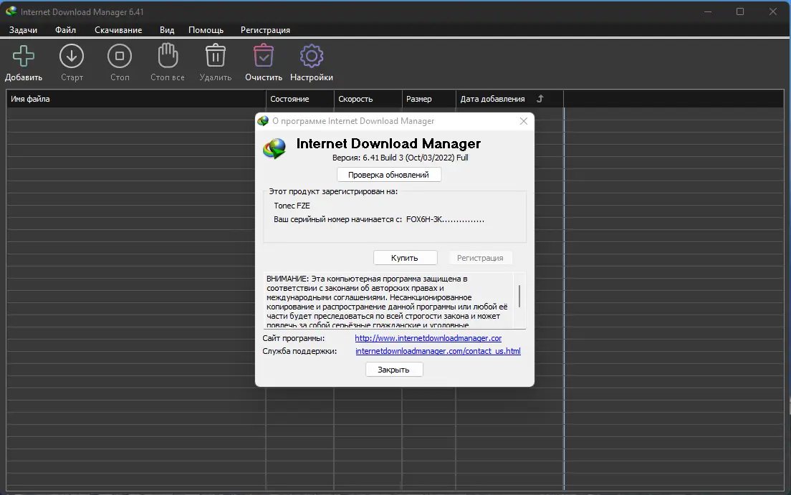The image size is (791, 495).
Task: Open the Задачи menu
Action: coord(23,30)
